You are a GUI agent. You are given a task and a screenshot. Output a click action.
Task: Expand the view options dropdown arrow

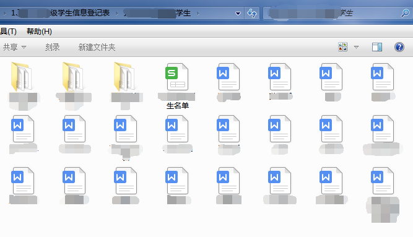click(x=356, y=48)
